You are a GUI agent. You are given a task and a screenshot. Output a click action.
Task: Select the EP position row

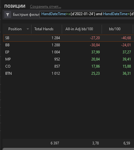coord(69,52)
